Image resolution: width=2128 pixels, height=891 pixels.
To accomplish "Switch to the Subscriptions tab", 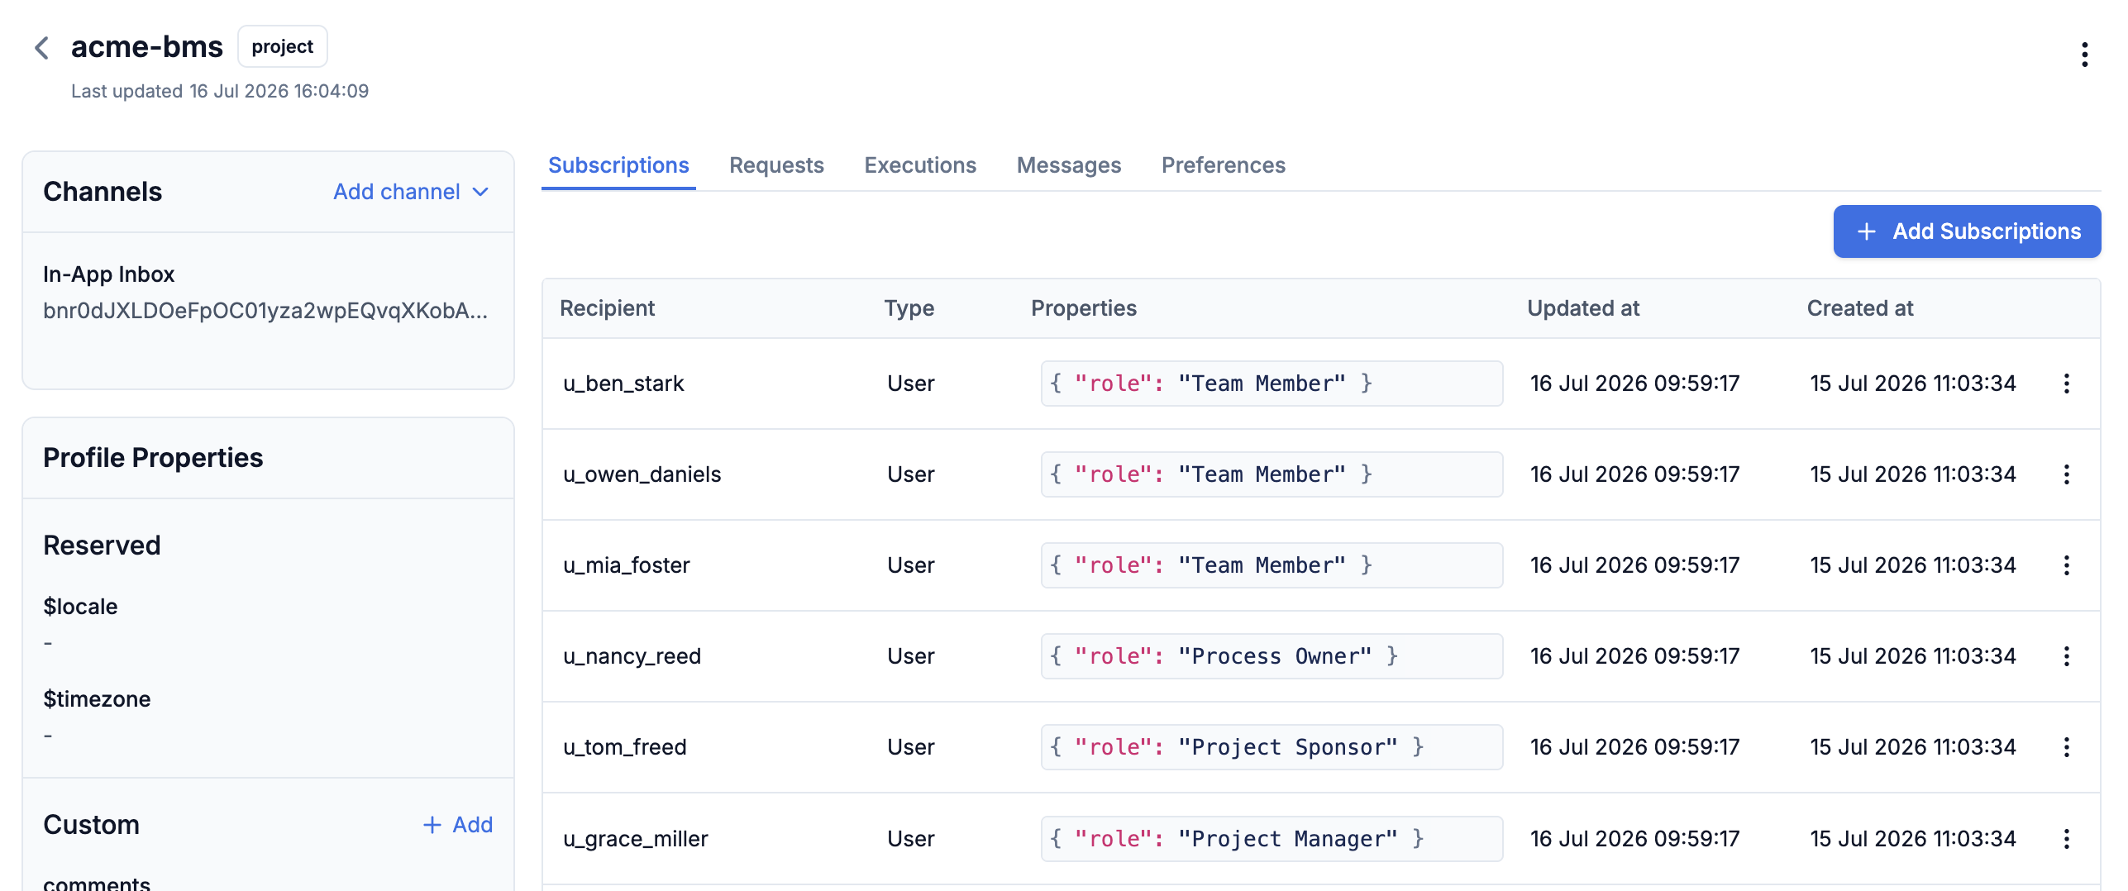I will tap(618, 165).
